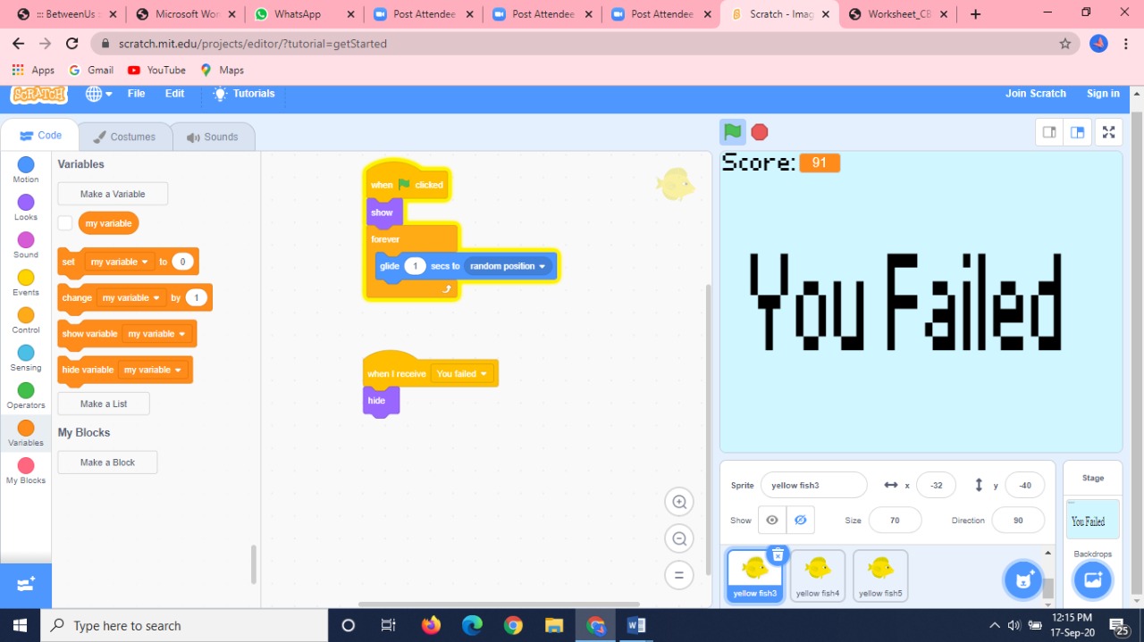Open the Choose a Sprite button

[x=1023, y=579]
